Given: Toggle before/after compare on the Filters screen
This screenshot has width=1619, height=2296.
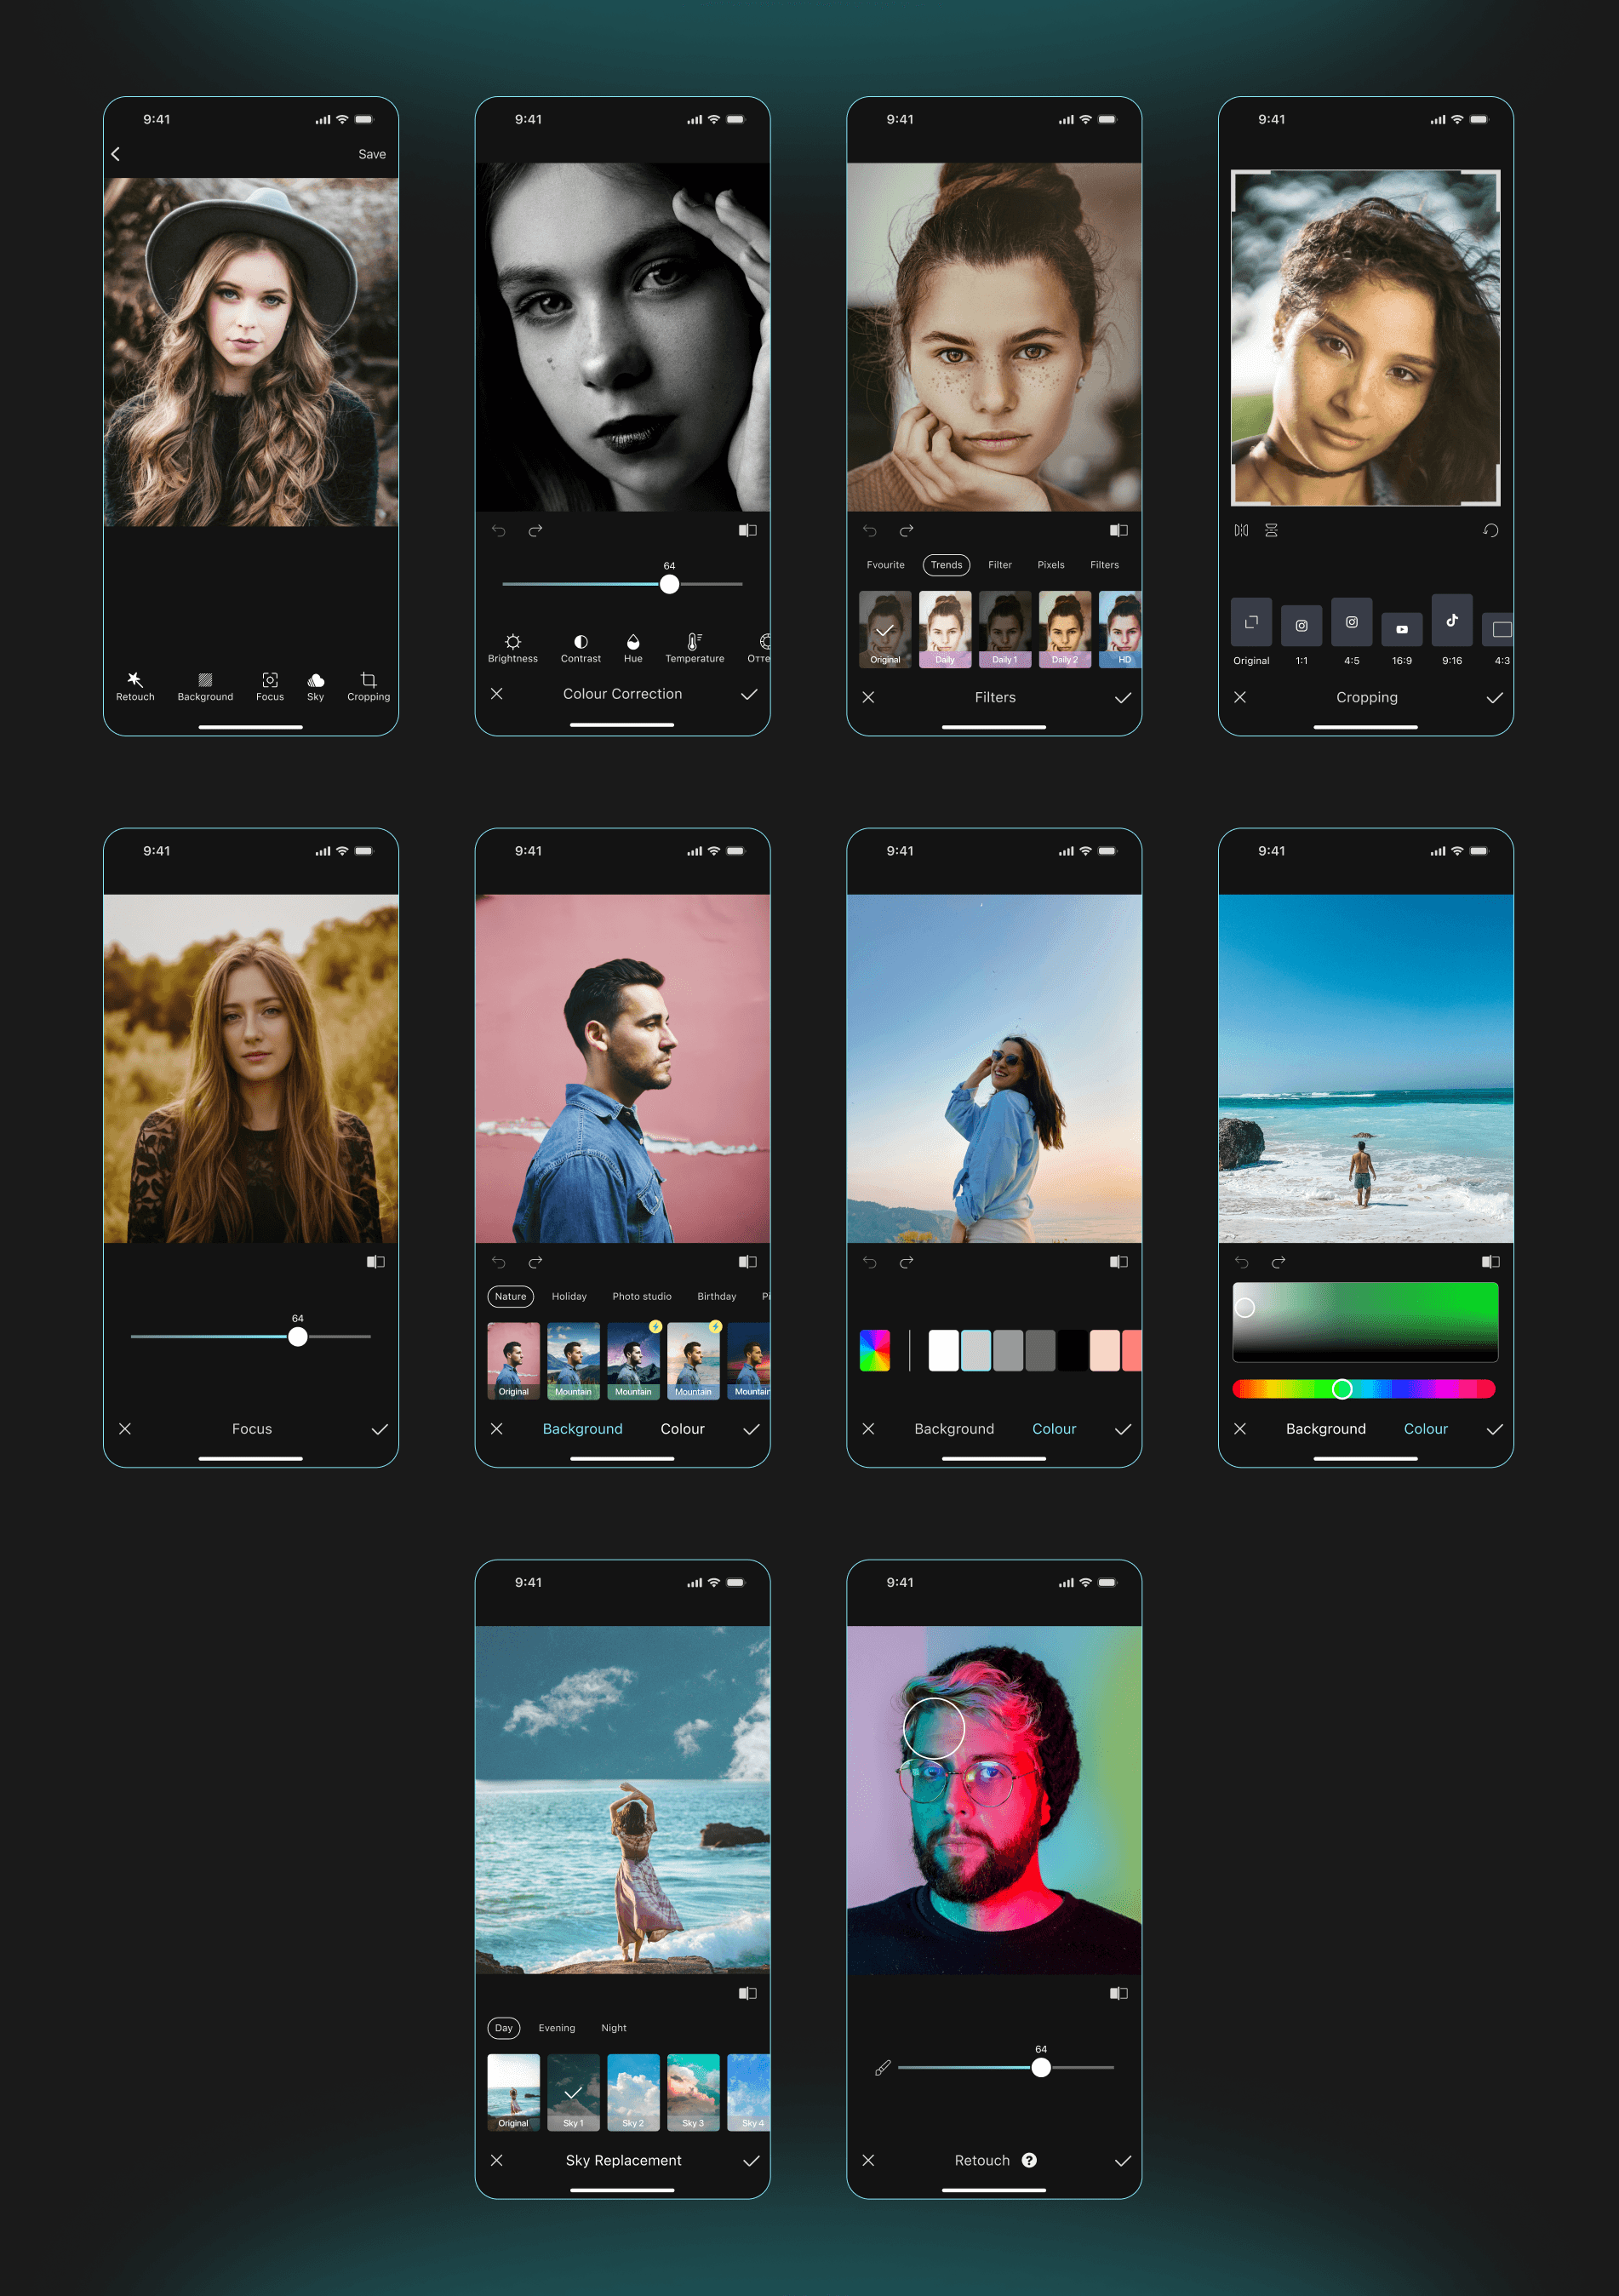Looking at the screenshot, I should click(1119, 530).
